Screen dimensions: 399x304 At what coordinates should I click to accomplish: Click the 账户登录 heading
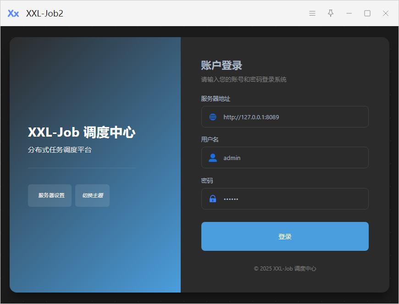coord(222,65)
